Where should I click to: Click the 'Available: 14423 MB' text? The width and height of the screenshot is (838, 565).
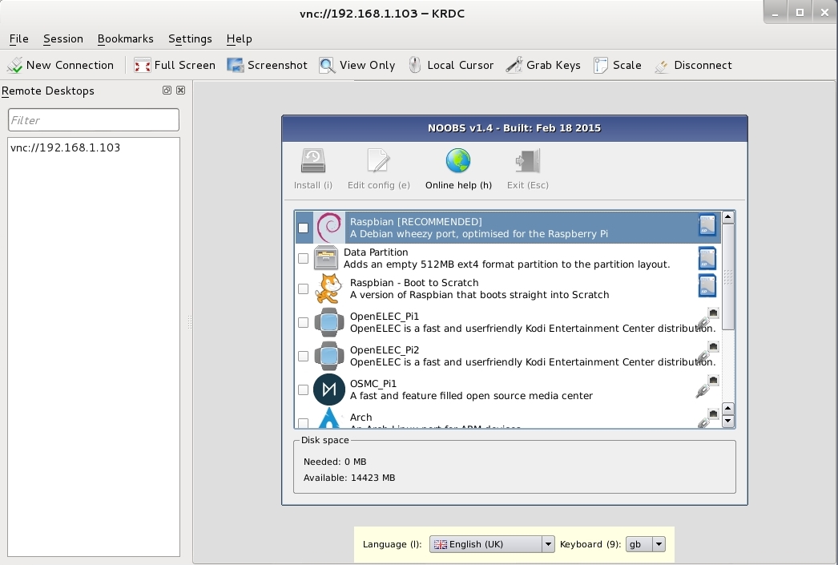pyautogui.click(x=349, y=478)
